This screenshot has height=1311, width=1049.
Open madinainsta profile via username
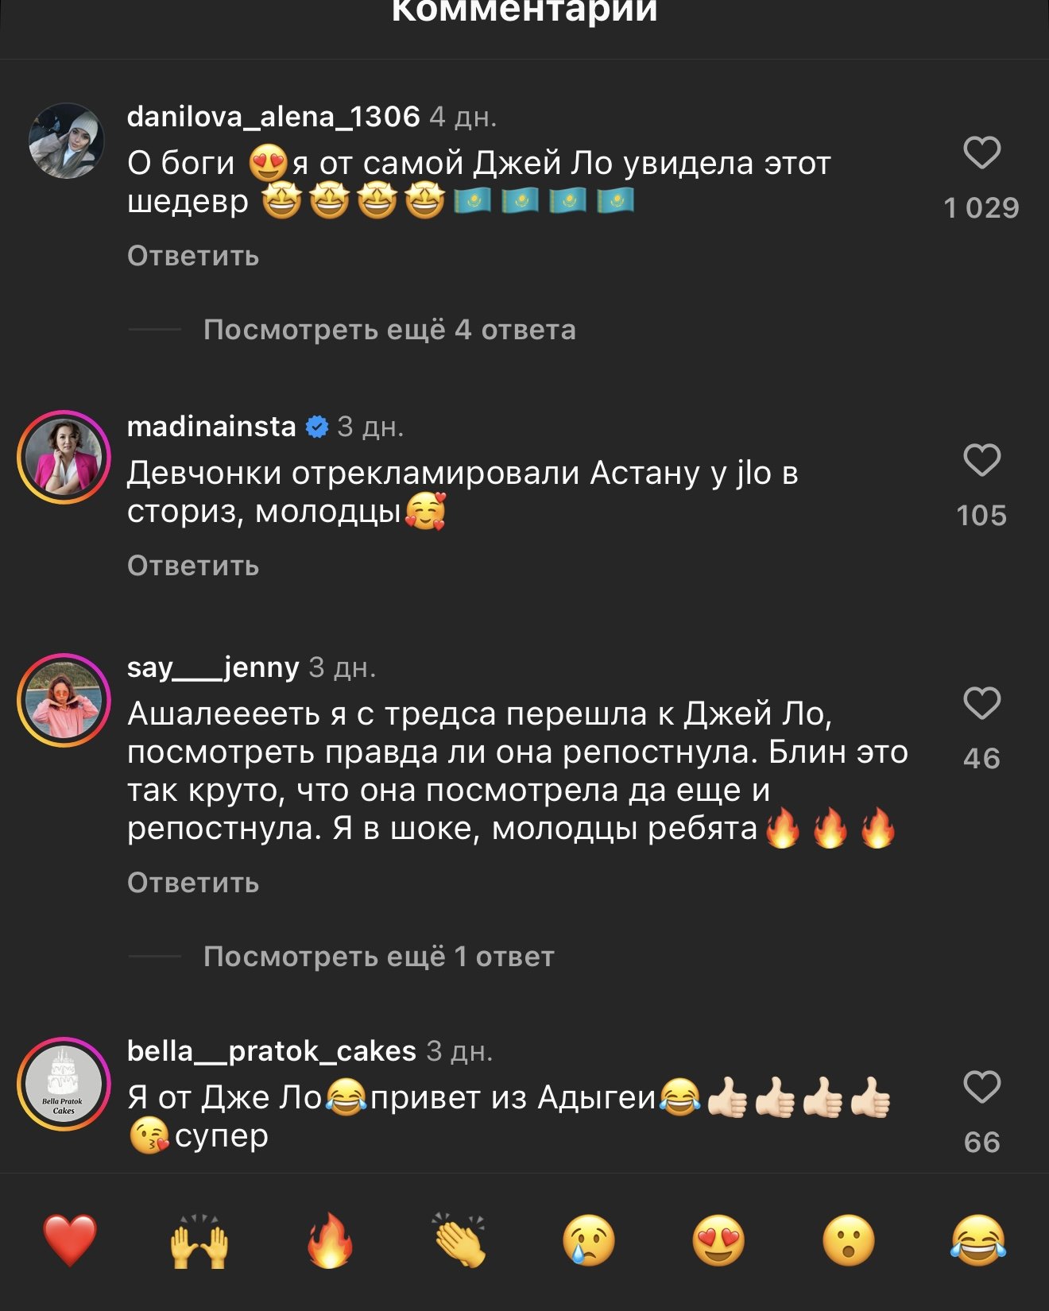click(x=211, y=427)
